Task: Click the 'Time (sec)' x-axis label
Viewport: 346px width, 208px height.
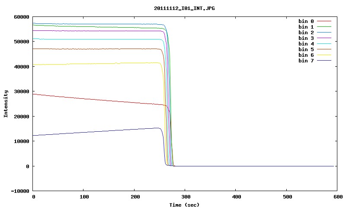Action: click(184, 205)
